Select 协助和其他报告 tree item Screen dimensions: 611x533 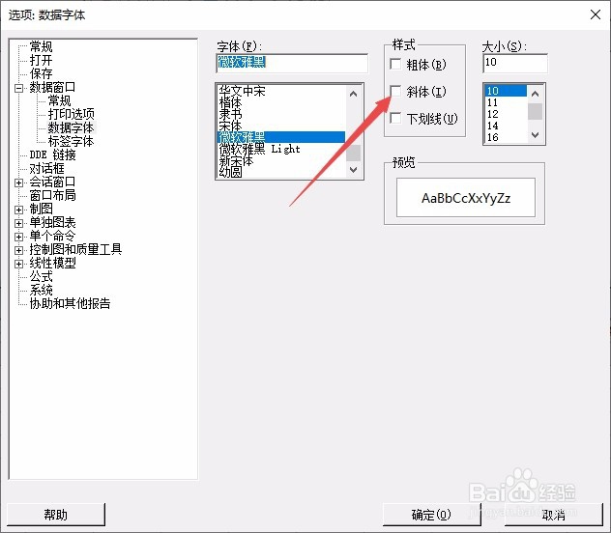[71, 303]
